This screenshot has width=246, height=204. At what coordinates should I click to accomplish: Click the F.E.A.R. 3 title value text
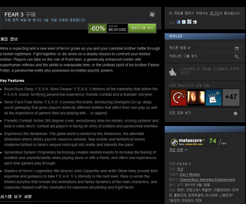point(184,164)
